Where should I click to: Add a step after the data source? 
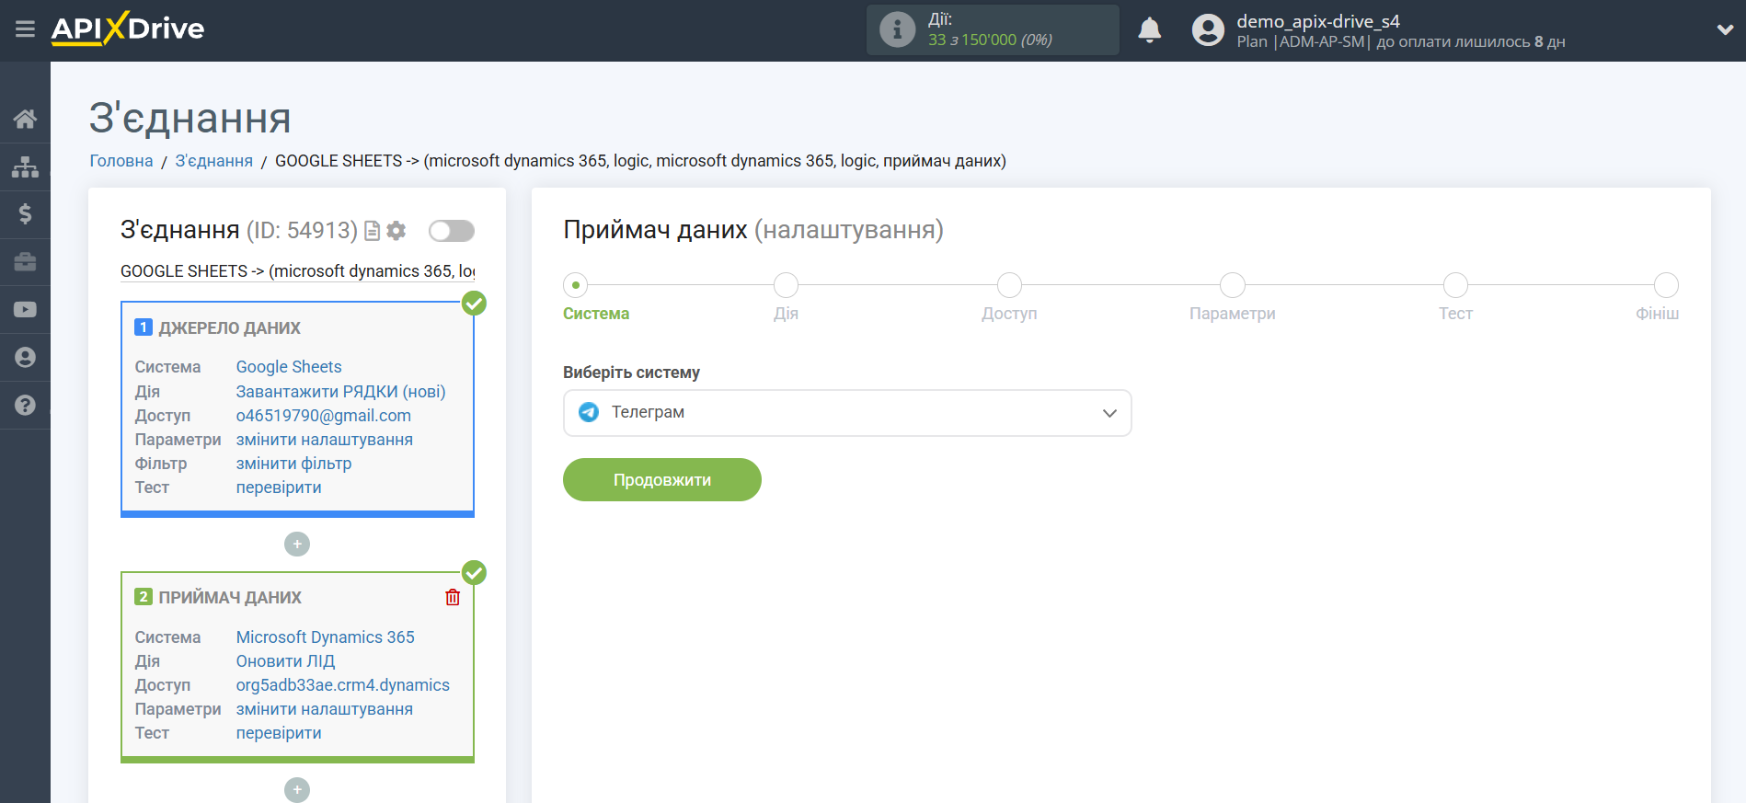tap(297, 545)
